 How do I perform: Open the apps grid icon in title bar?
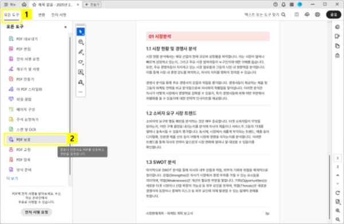(292, 5)
